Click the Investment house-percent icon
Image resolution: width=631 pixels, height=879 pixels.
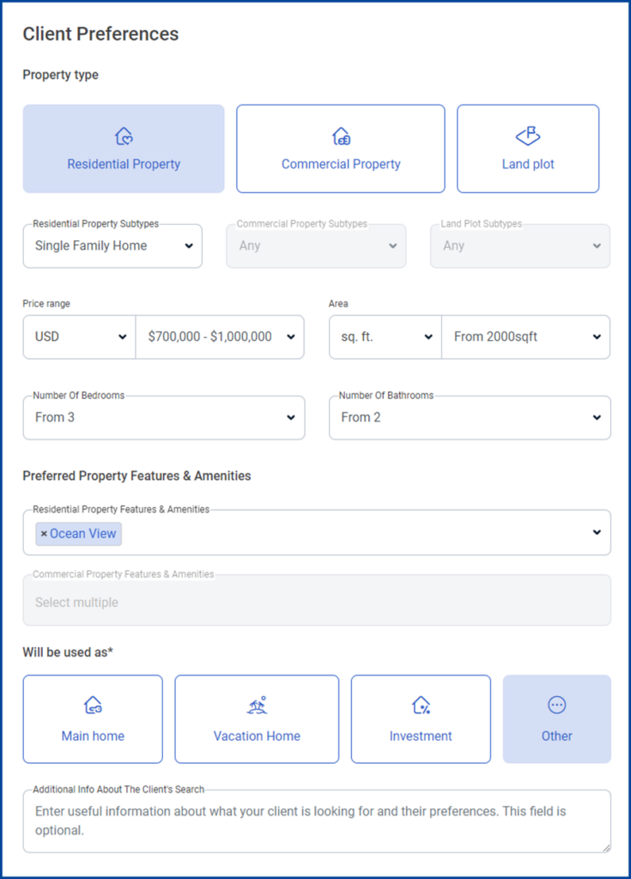pyautogui.click(x=421, y=705)
